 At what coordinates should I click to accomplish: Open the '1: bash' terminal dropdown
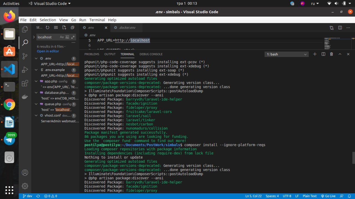click(286, 54)
